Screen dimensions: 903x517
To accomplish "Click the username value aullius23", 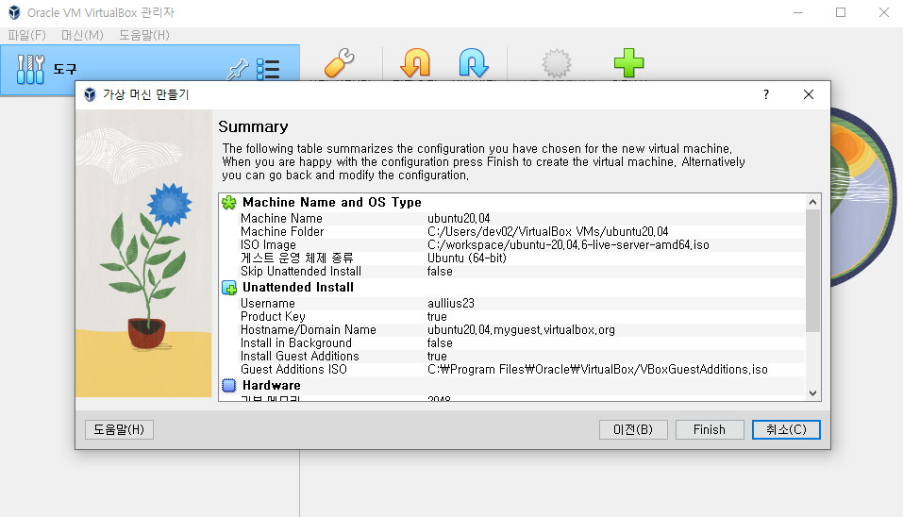I will 451,304.
